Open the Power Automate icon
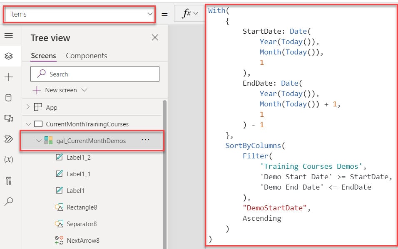 pyautogui.click(x=8, y=139)
